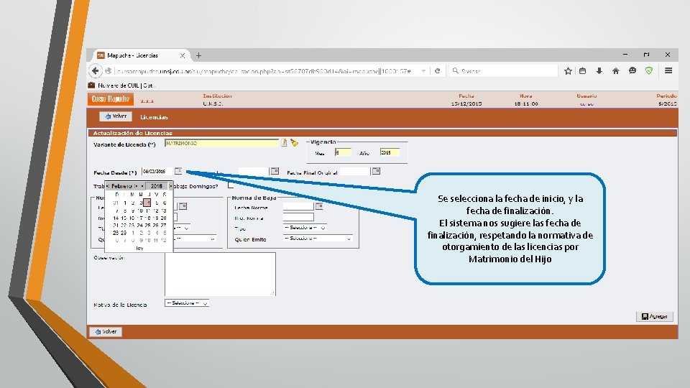Open calendar icon of Fecha Final Original
The width and height of the screenshot is (690, 388).
coord(376,171)
